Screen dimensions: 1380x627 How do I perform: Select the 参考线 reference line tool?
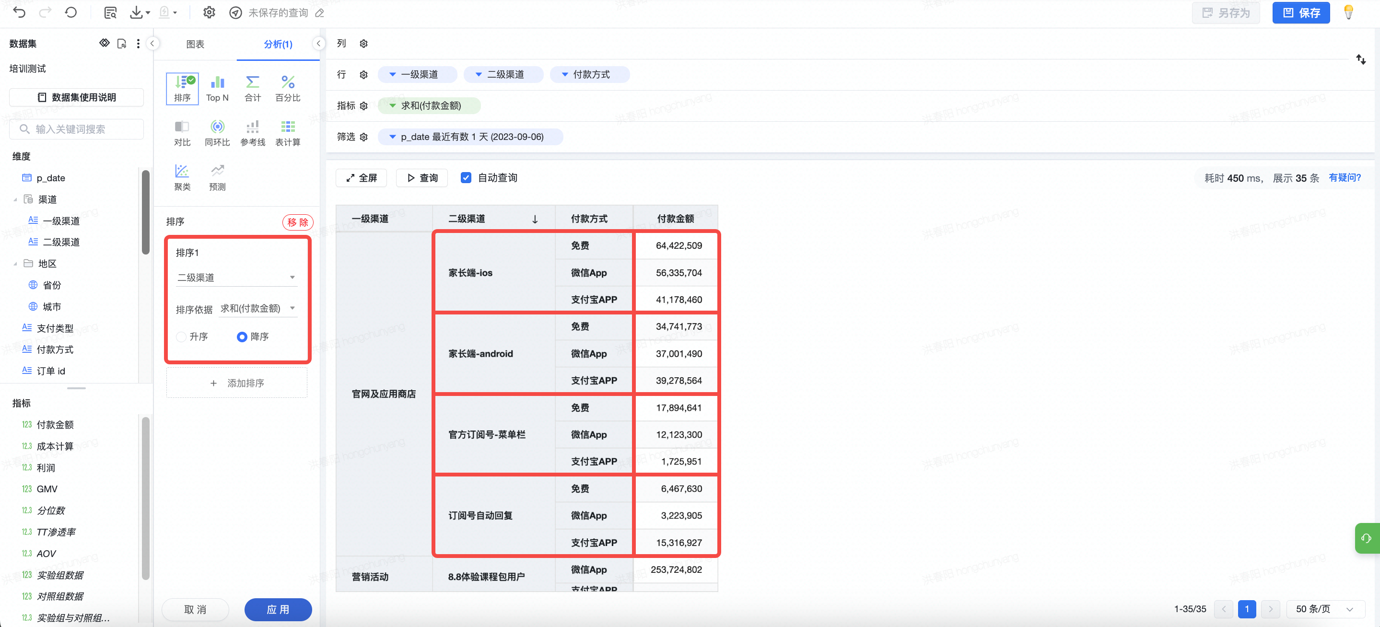(252, 133)
